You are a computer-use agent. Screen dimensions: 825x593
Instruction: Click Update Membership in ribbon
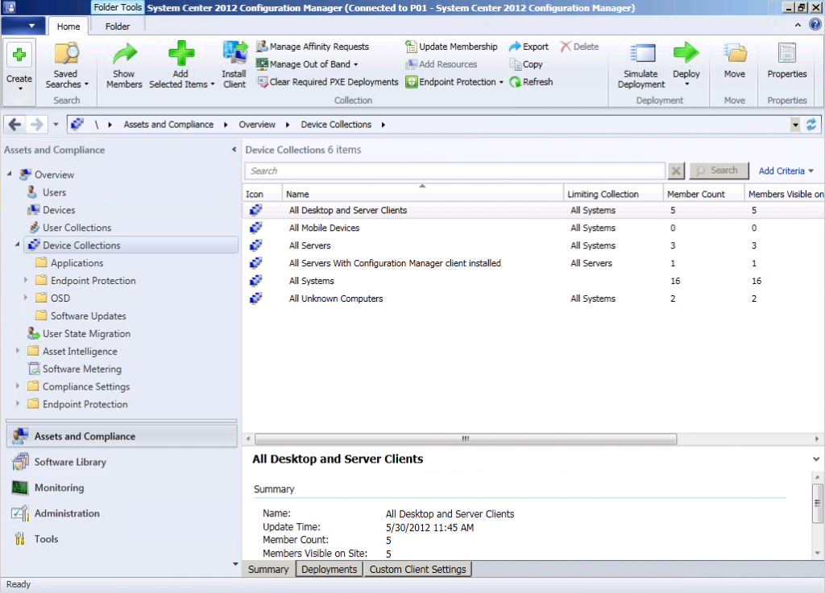tap(451, 46)
